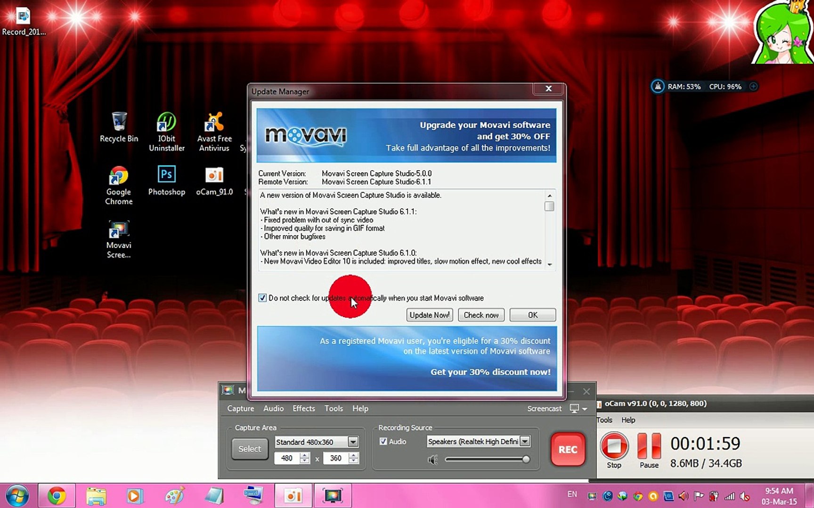
Task: Open the Capture menu in Movavi
Action: 240,408
